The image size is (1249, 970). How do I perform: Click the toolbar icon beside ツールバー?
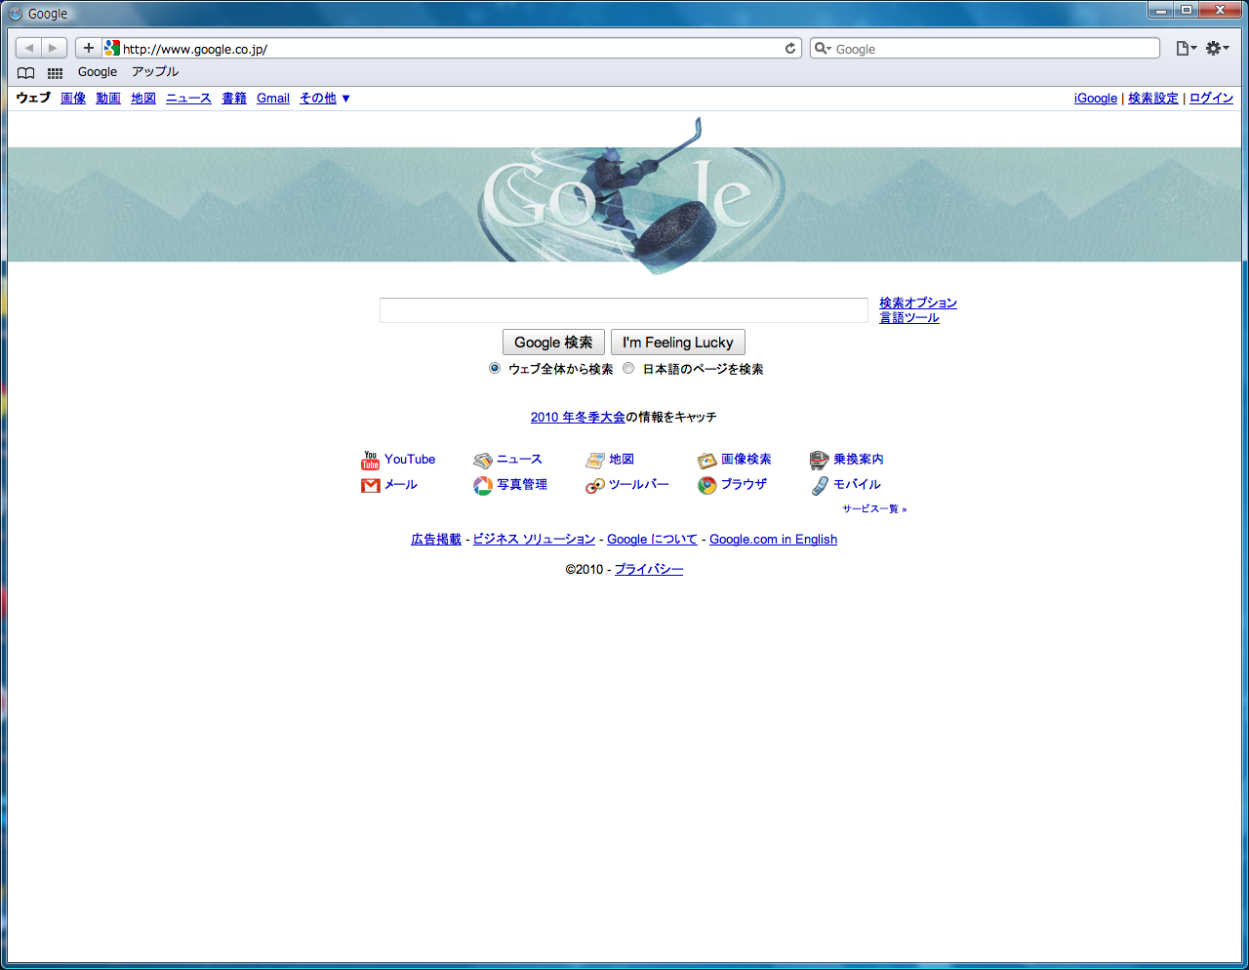595,485
